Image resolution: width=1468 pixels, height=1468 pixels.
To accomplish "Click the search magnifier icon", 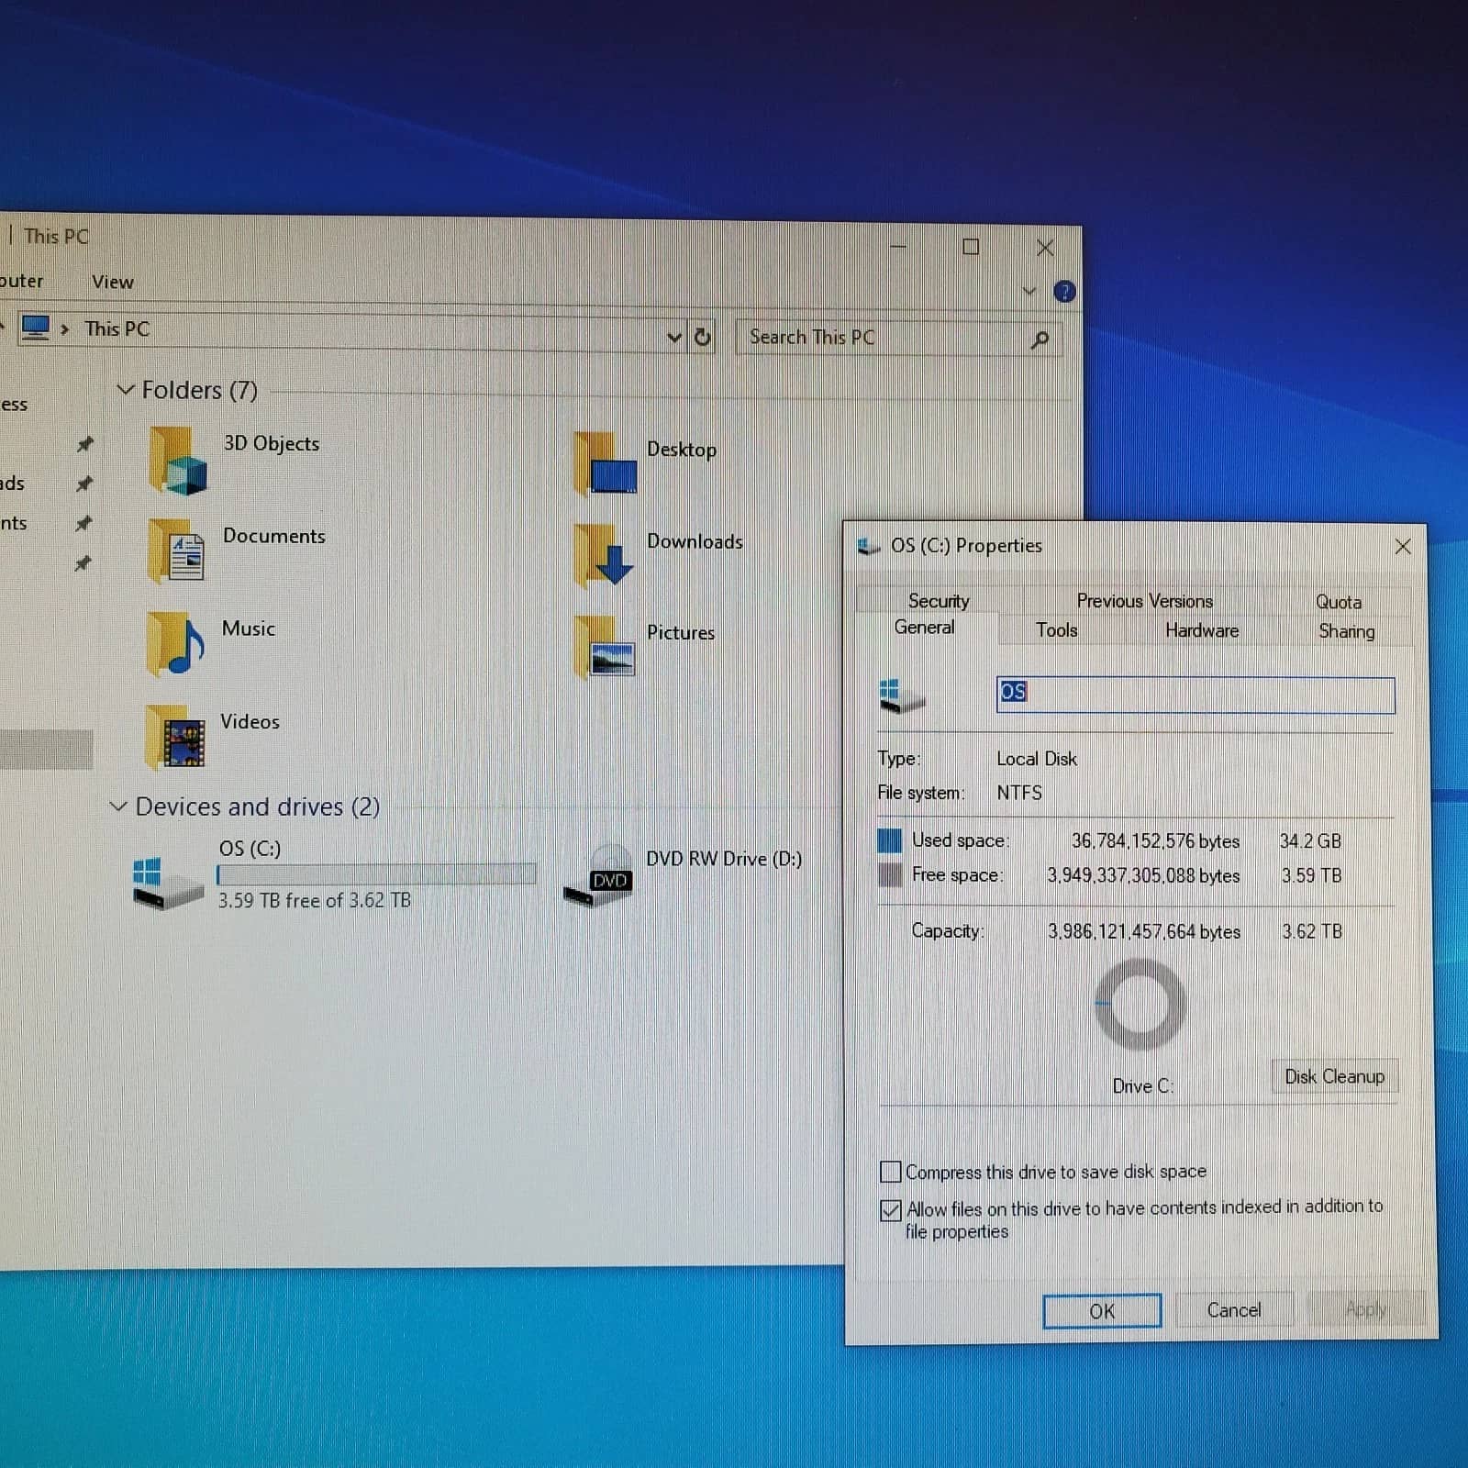I will [1040, 340].
